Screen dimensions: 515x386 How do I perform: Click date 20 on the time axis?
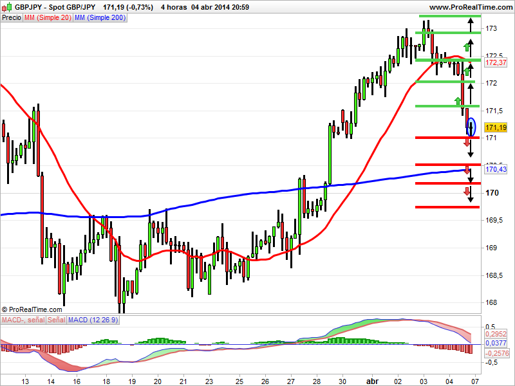[x=158, y=381]
